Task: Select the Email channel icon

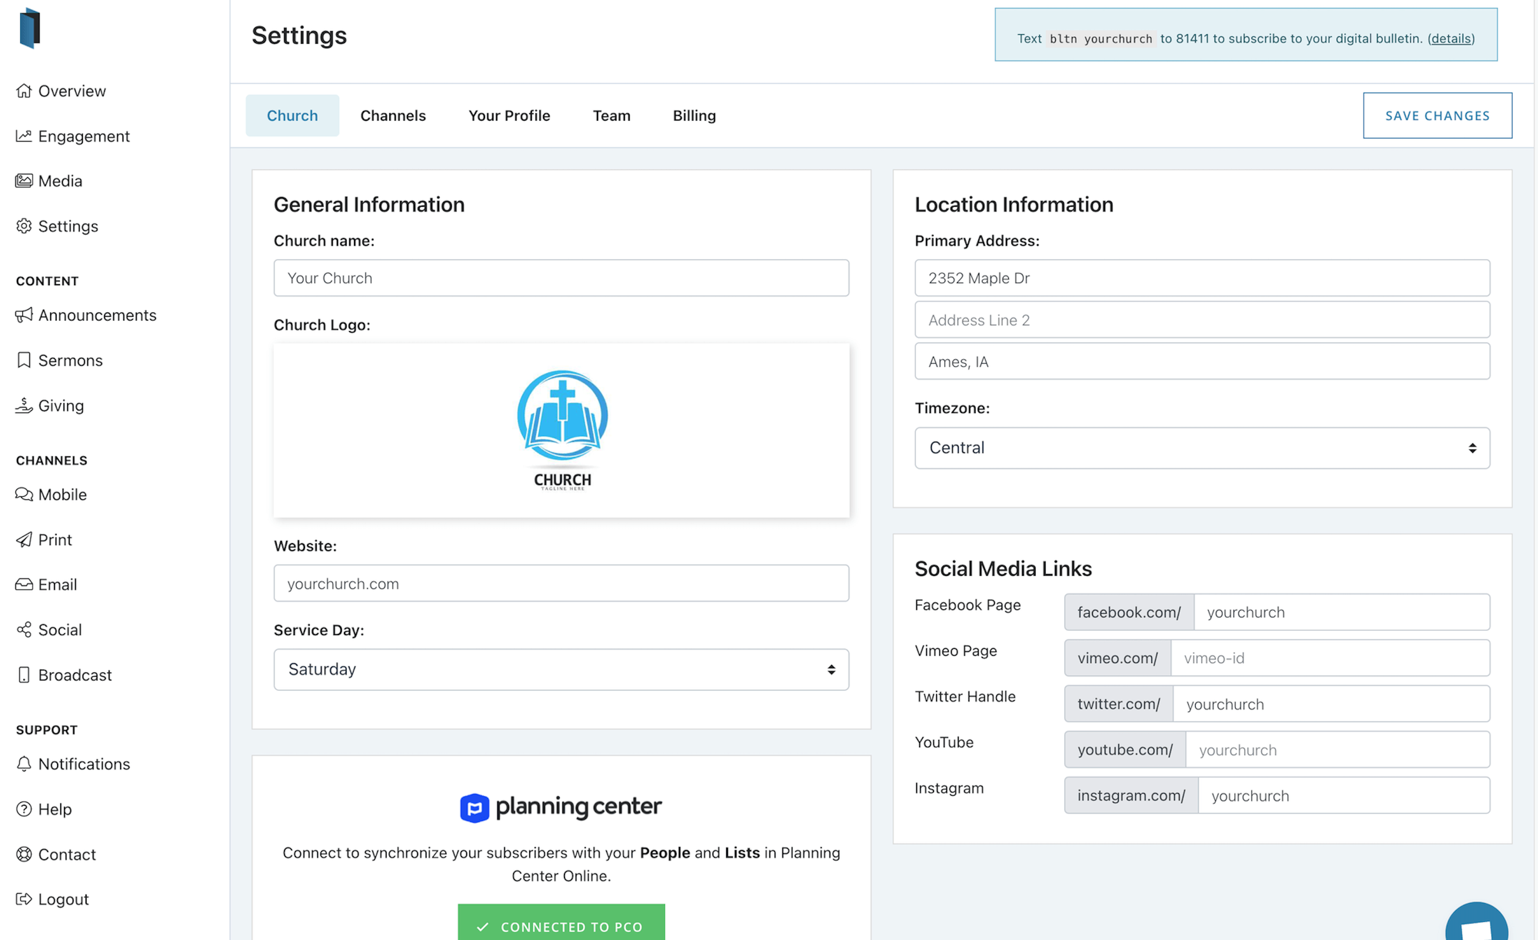Action: [23, 584]
